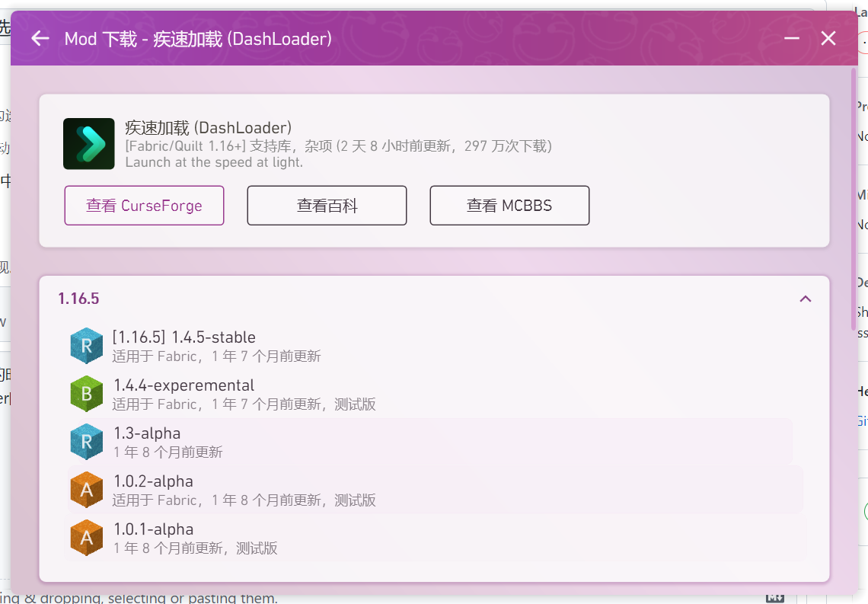Click the Markdown icon at the bottom edge
Viewport: 868px width, 604px height.
pos(776,597)
